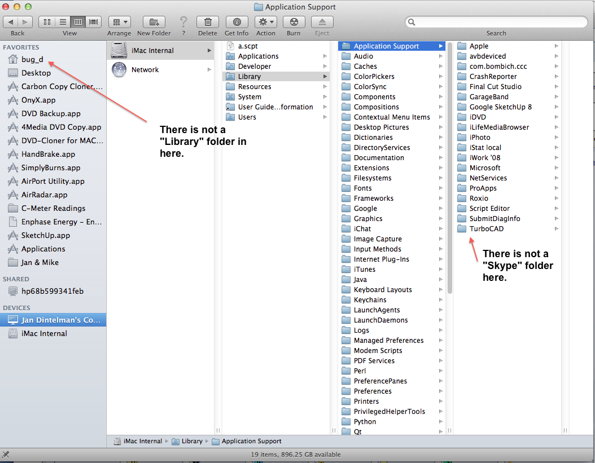Expand the TurboCAD folder arrow

(x=557, y=229)
